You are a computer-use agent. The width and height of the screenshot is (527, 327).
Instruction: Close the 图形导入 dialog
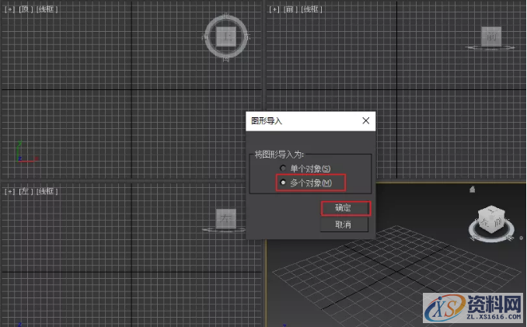tap(365, 120)
